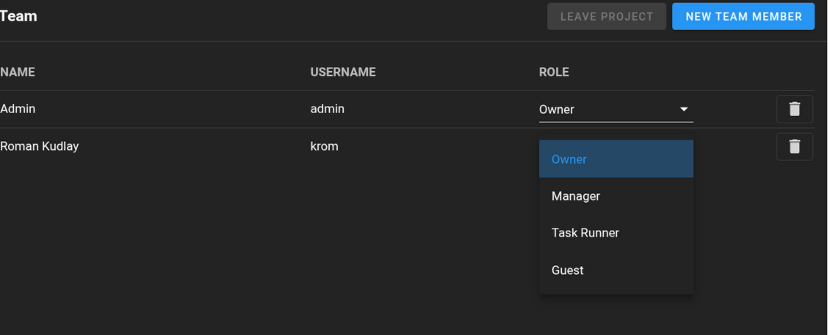Choose the Manager role option
Image resolution: width=830 pixels, height=335 pixels.
point(616,196)
